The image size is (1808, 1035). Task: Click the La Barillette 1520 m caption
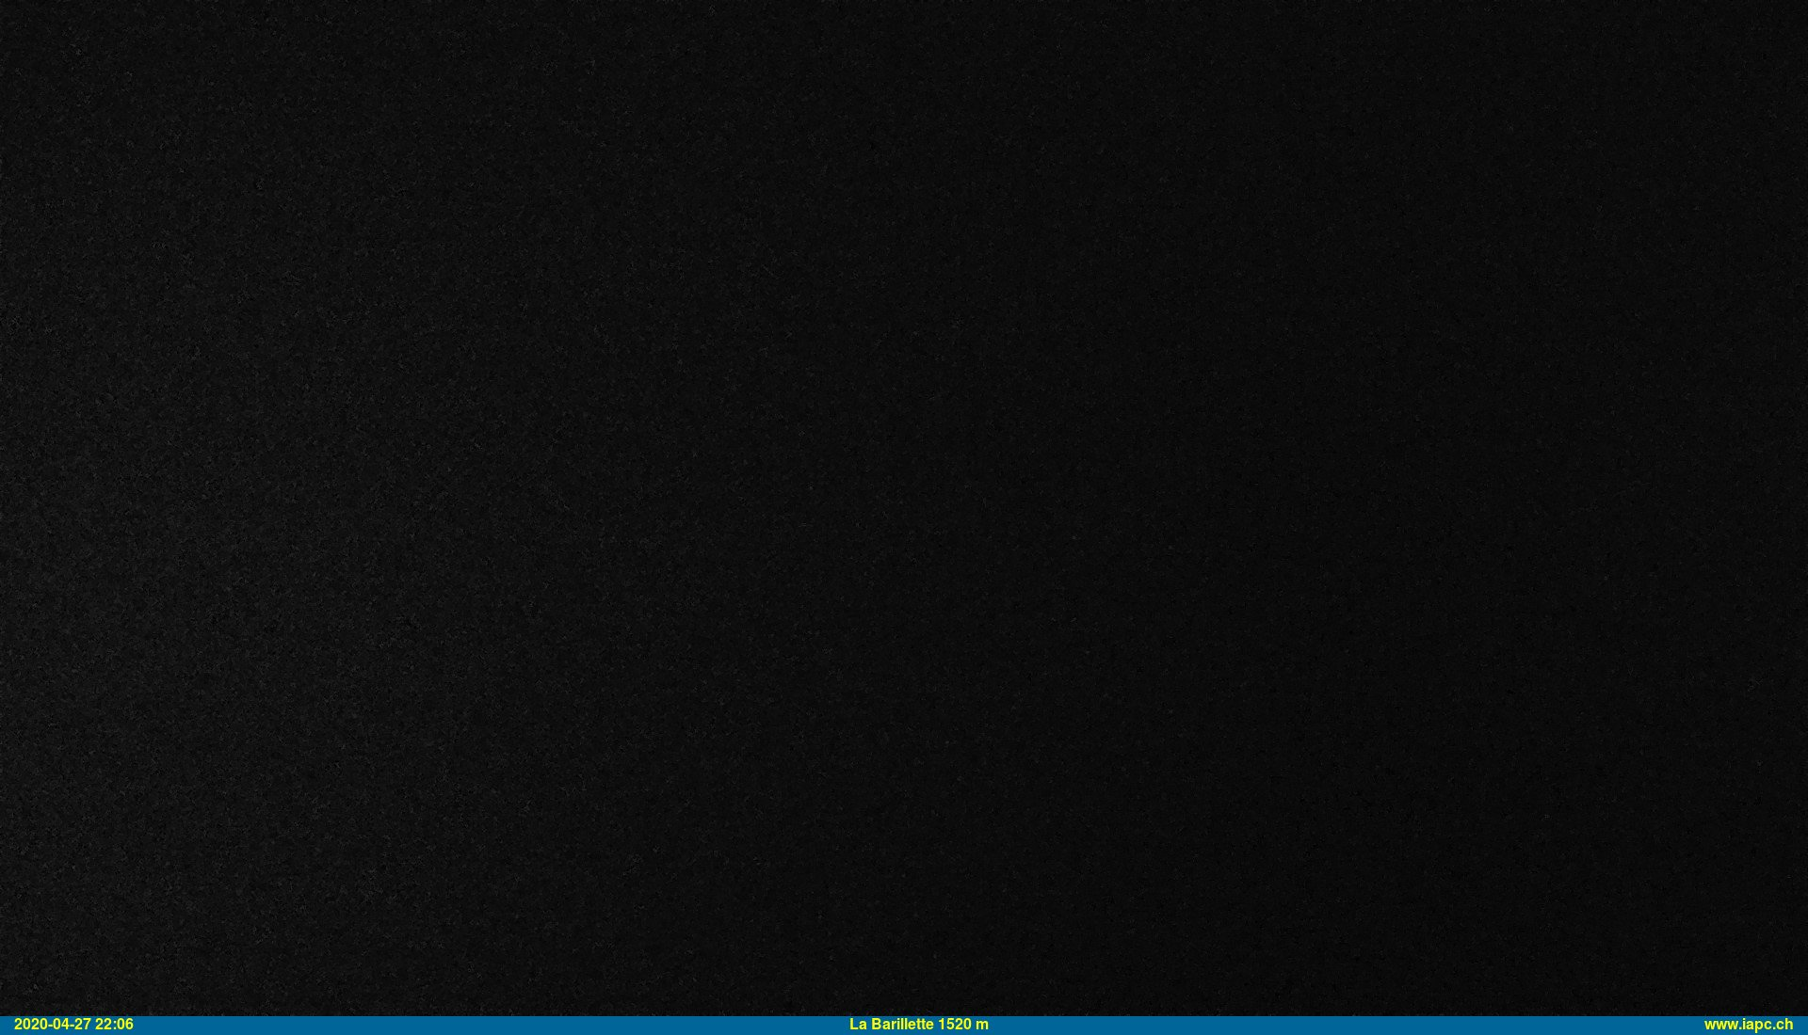pos(919,1025)
